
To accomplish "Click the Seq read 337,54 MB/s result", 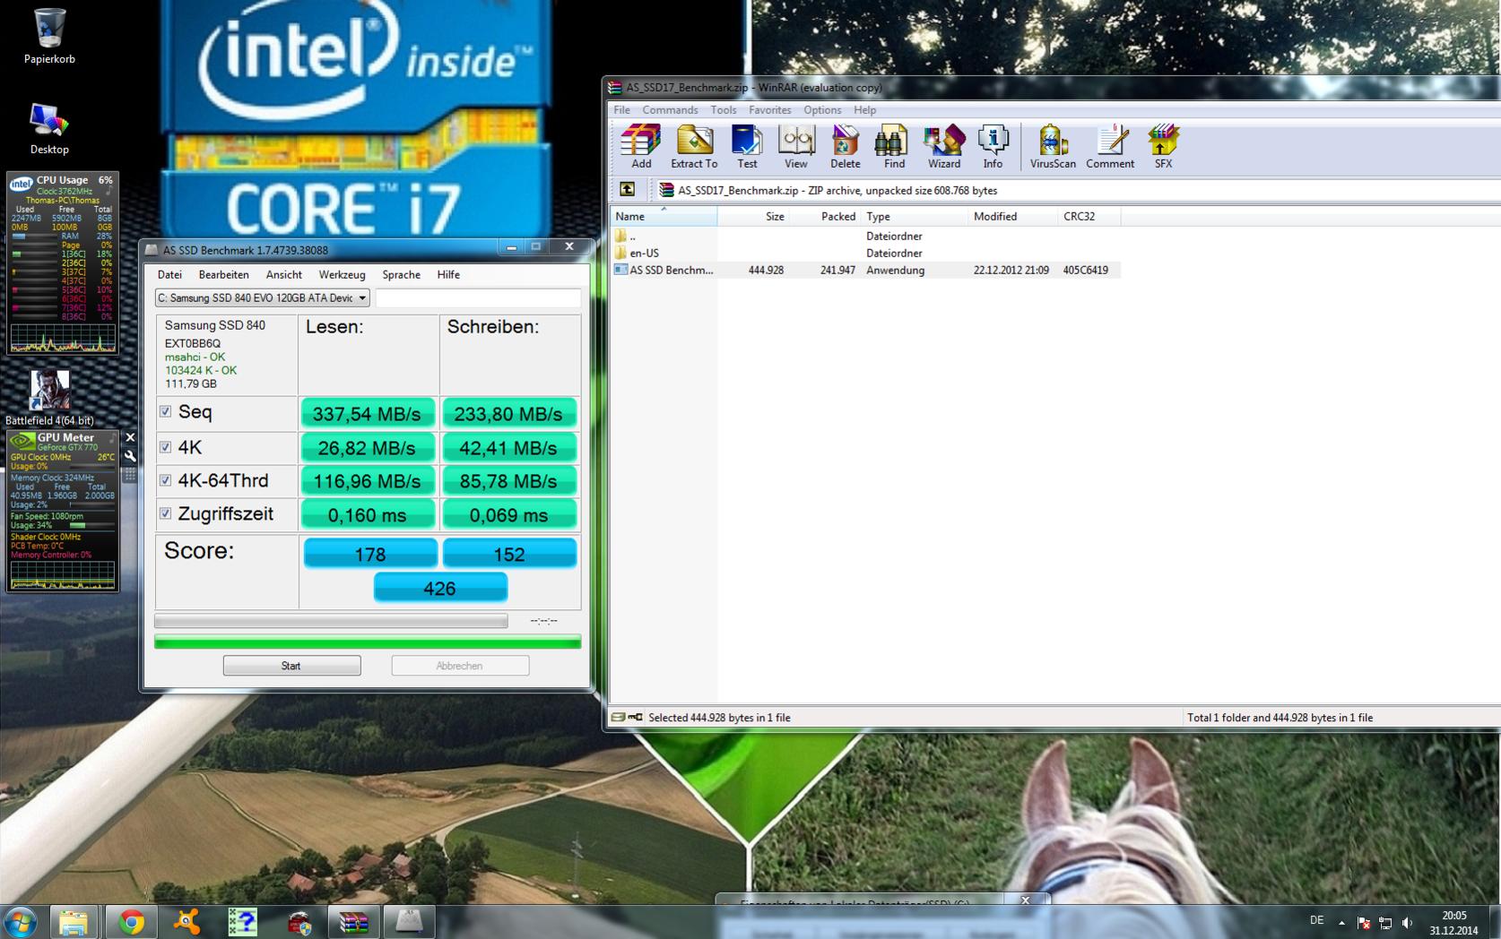I will click(368, 413).
